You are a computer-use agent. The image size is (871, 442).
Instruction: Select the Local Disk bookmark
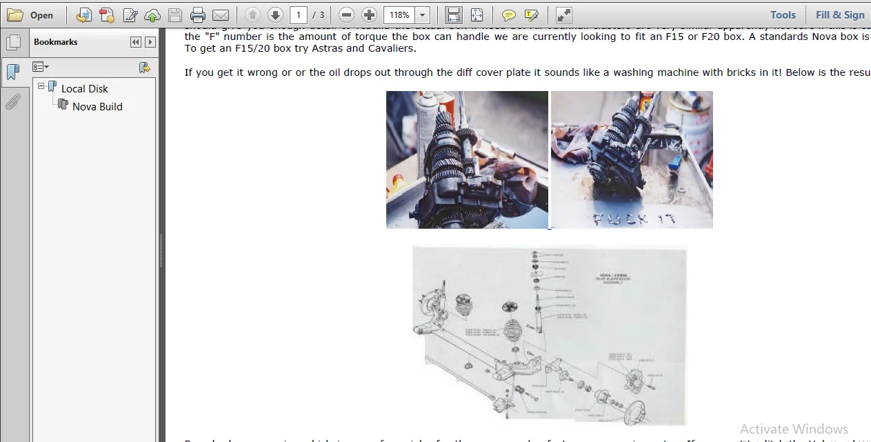click(x=84, y=88)
